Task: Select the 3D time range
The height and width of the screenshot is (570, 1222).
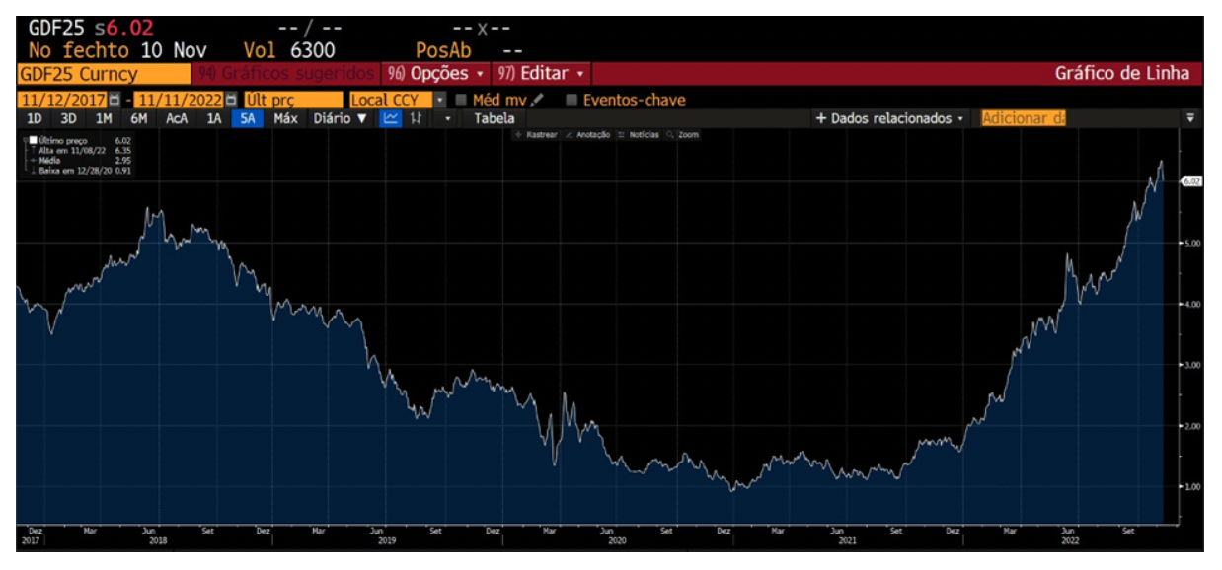Action: click(68, 118)
